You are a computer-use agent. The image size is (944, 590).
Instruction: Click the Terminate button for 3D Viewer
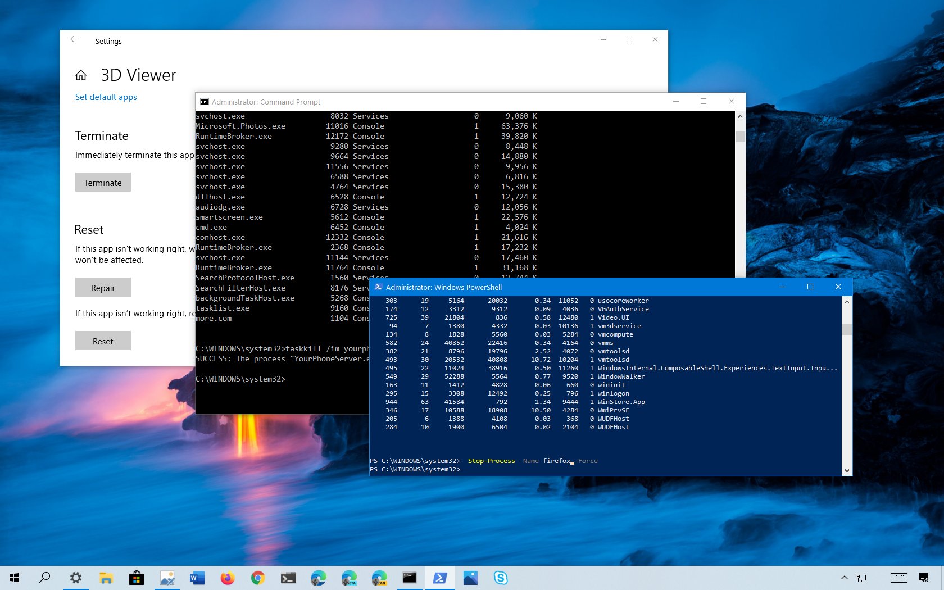tap(103, 182)
